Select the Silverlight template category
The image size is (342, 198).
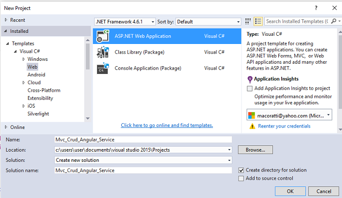tap(38, 113)
